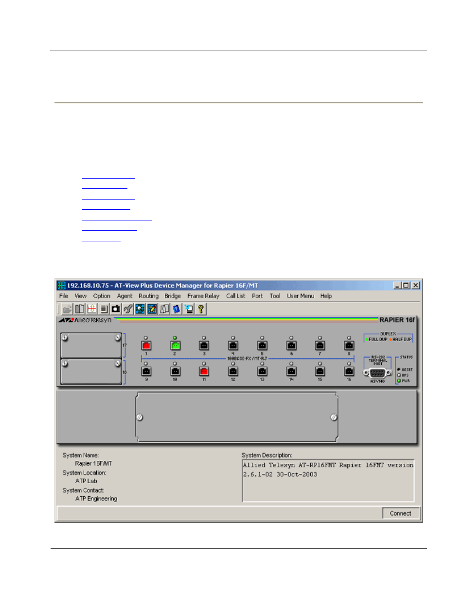Select port 14 on the switch

(x=291, y=372)
